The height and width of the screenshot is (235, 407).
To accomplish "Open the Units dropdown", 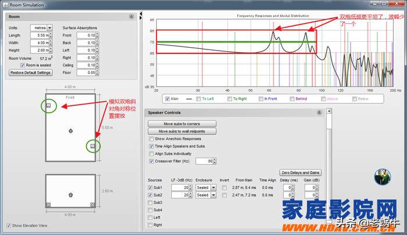I will point(49,27).
